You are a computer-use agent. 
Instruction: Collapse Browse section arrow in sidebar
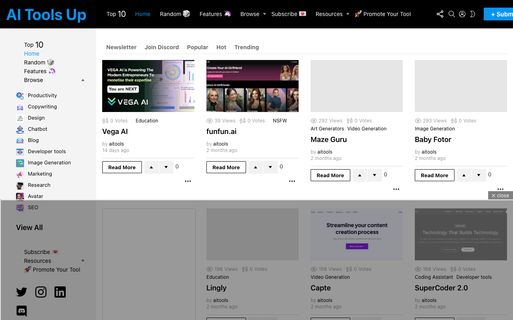pos(83,80)
